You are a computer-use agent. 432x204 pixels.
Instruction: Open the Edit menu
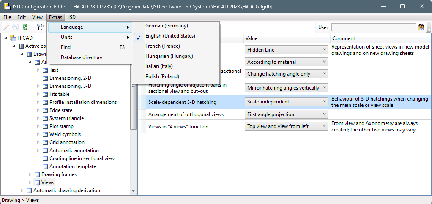point(22,17)
